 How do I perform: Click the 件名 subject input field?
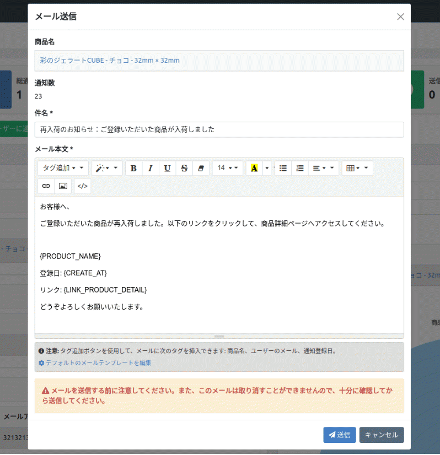219,129
